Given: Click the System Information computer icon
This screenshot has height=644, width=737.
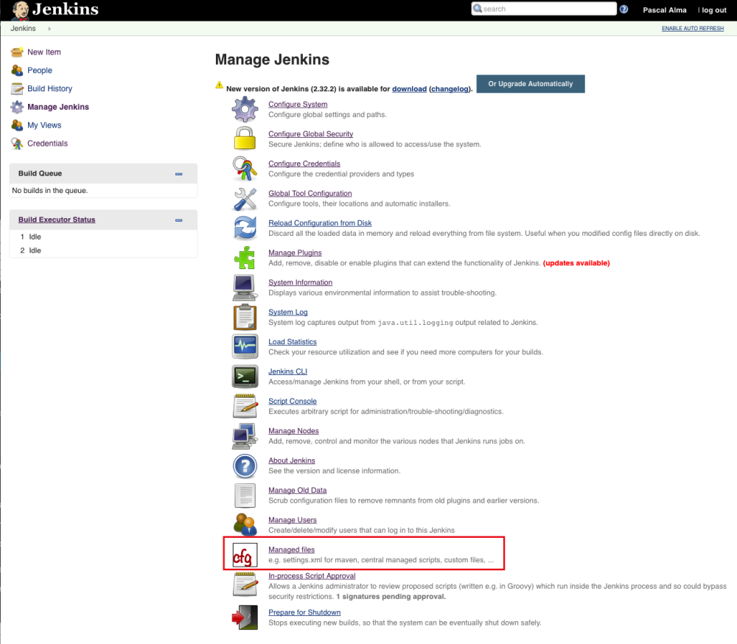Looking at the screenshot, I should pos(245,287).
